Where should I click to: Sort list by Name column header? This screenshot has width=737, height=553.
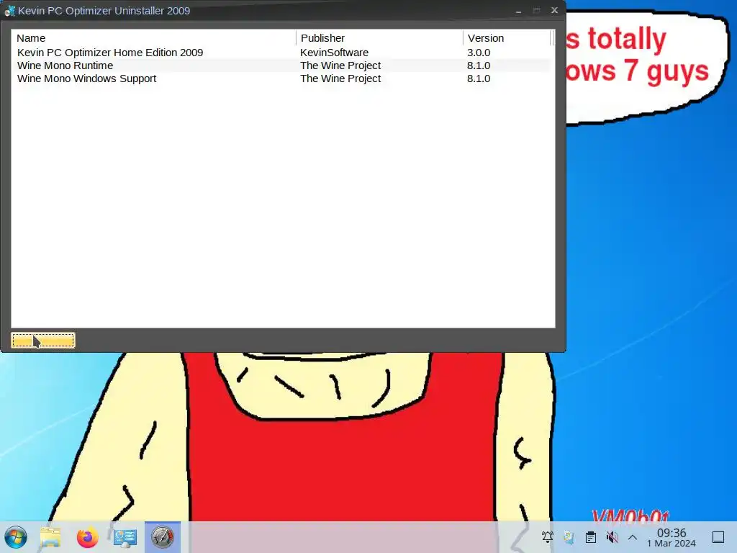coord(154,38)
